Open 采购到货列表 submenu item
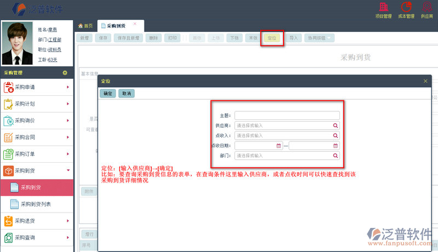 [37, 204]
